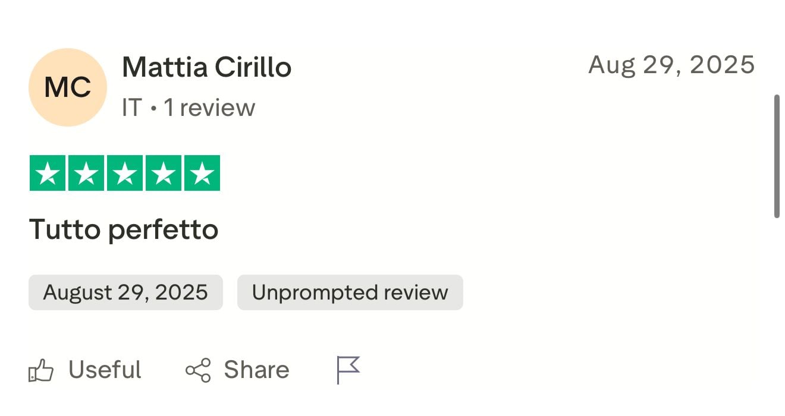
Task: Flag this review with the flag icon
Action: point(348,370)
